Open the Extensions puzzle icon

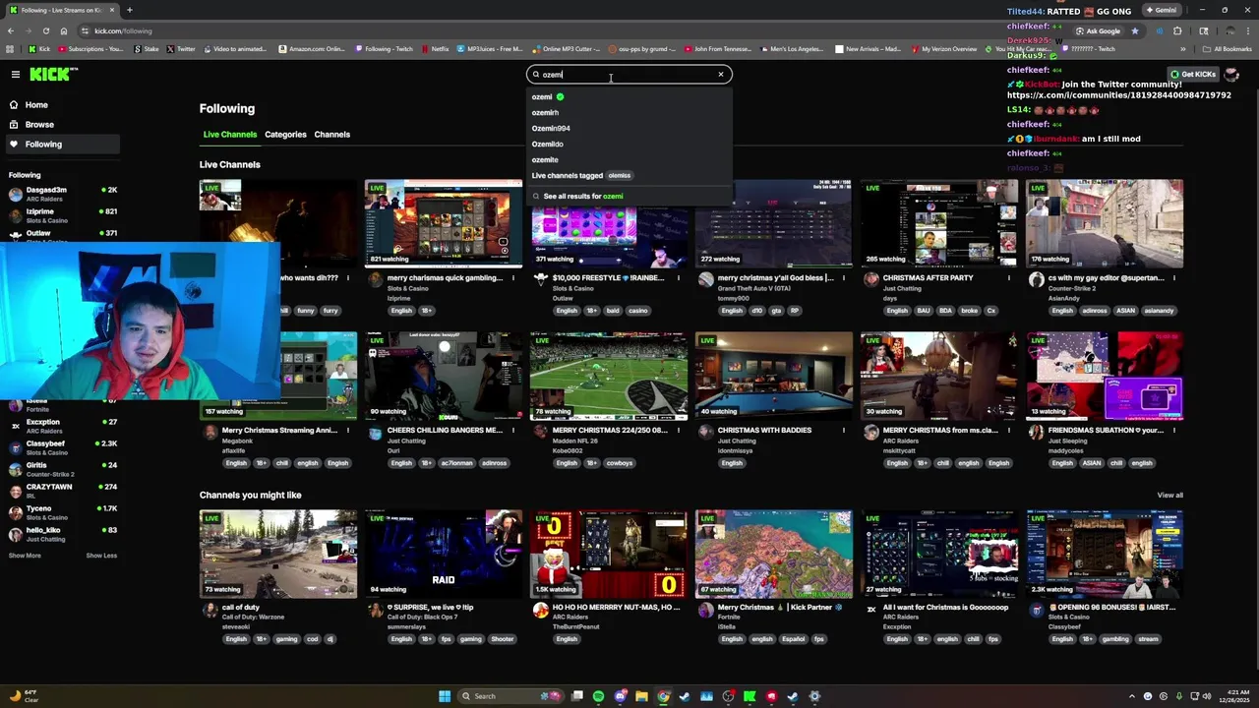1177,30
